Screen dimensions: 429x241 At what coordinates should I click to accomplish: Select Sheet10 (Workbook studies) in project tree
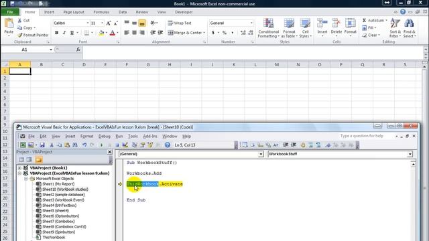(x=65, y=189)
